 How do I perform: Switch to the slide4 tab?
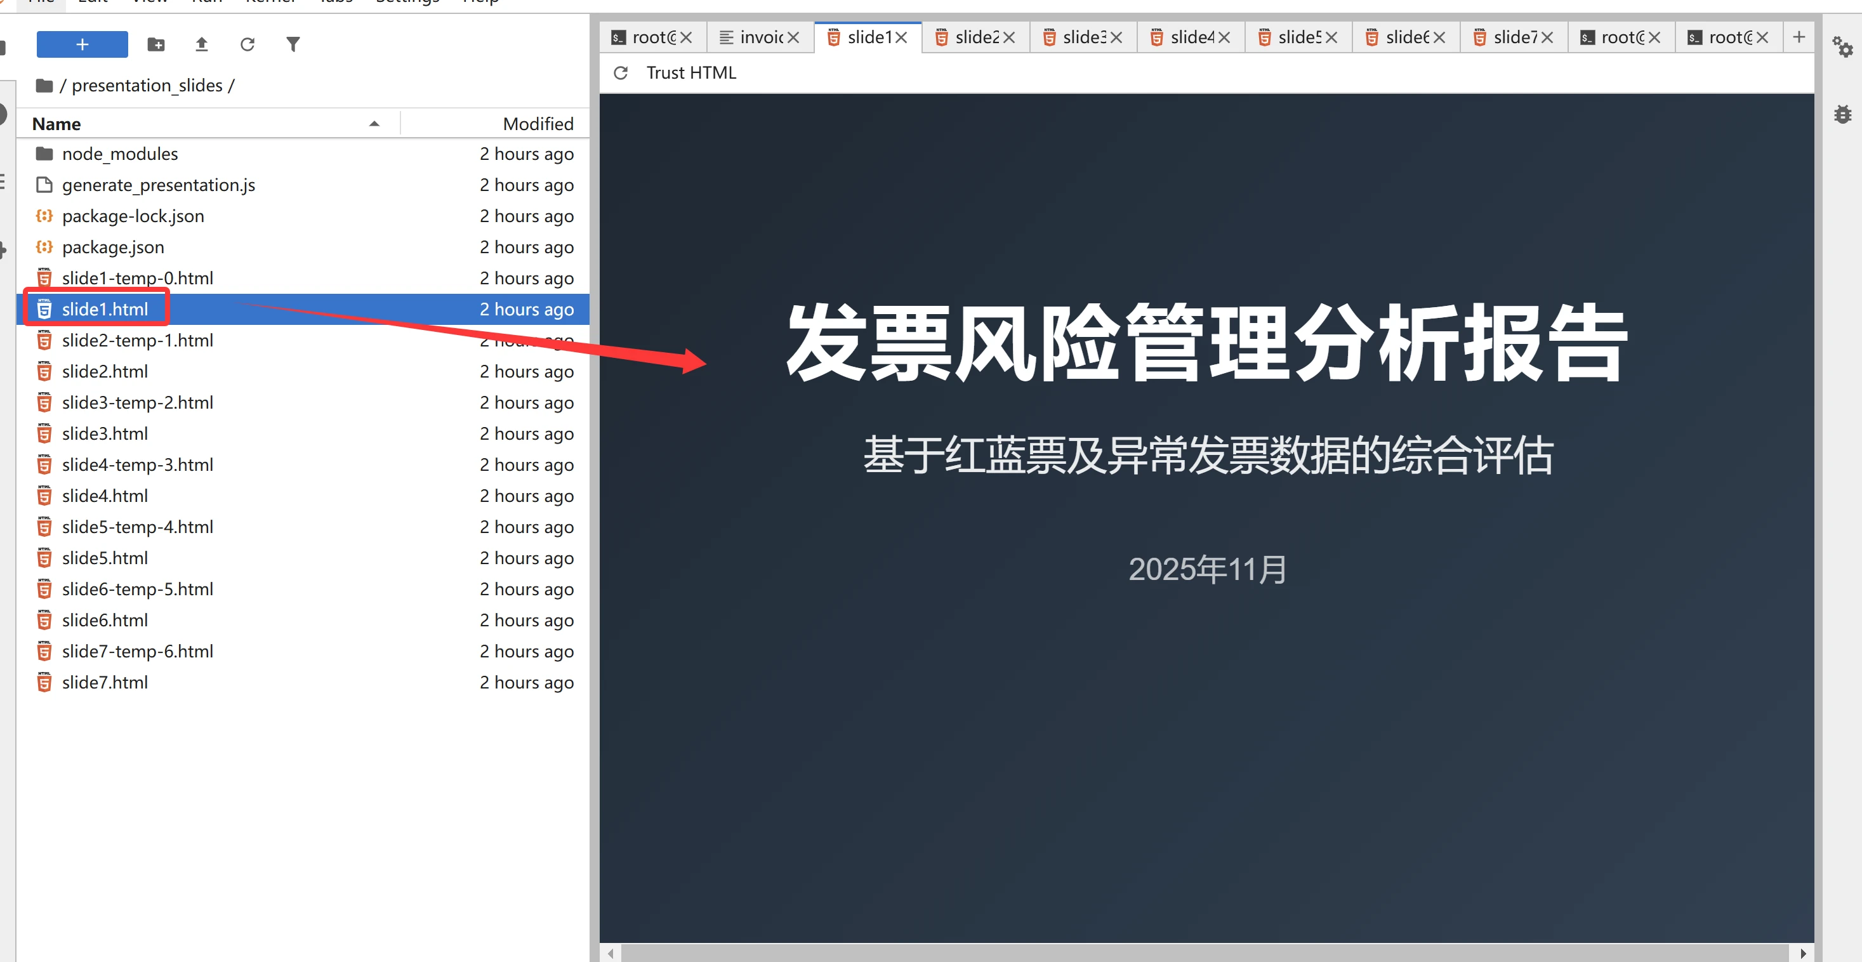point(1185,37)
